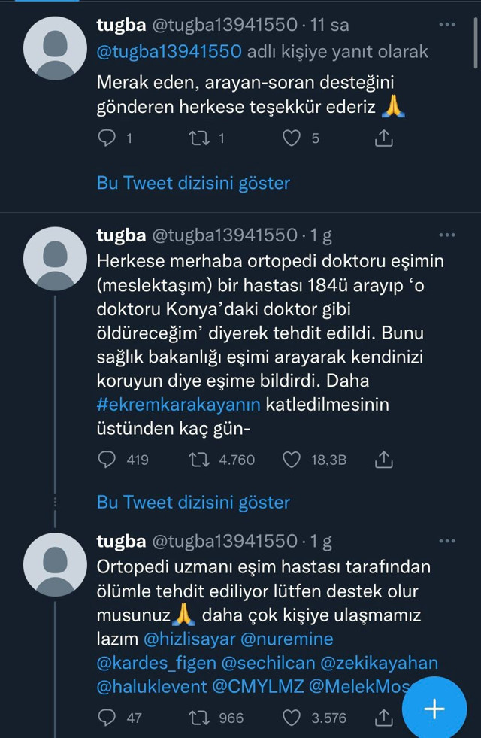Screen dimensions: 481x738
Task: Open the share icon on the bottom tweet
Action: 385,716
